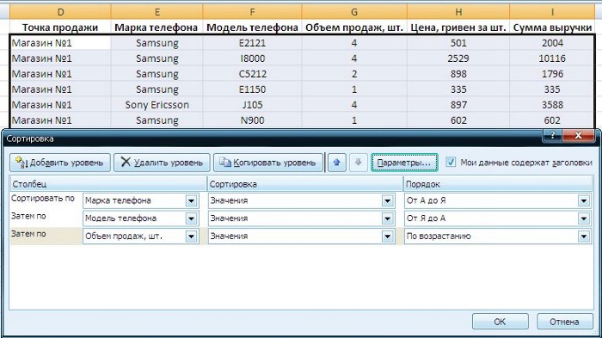Expand the 'По возрастанию' order dropdown
This screenshot has width=602, height=338.
pos(584,237)
